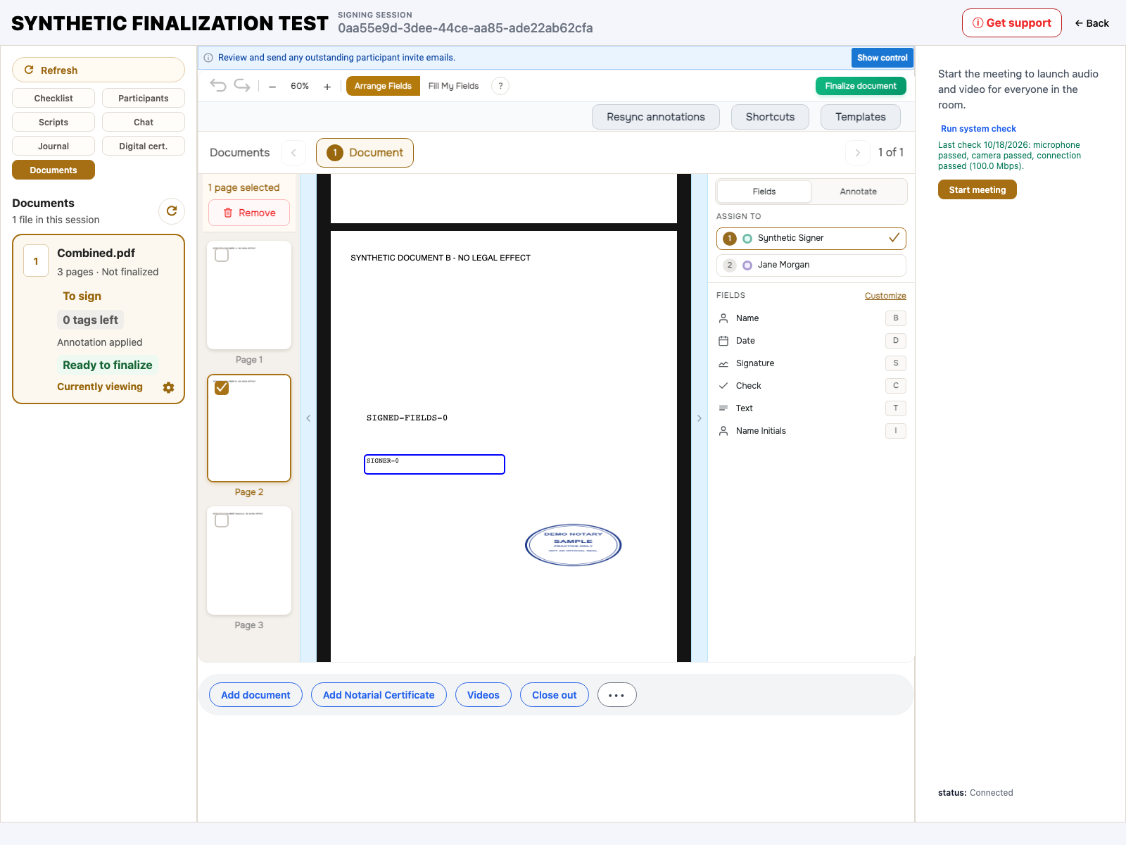Open the Participants section
1126x845 pixels.
pyautogui.click(x=144, y=98)
